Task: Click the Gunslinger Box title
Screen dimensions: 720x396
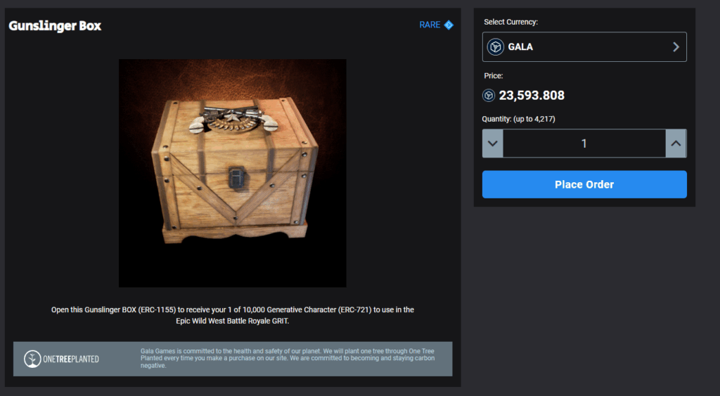Action: coord(55,26)
